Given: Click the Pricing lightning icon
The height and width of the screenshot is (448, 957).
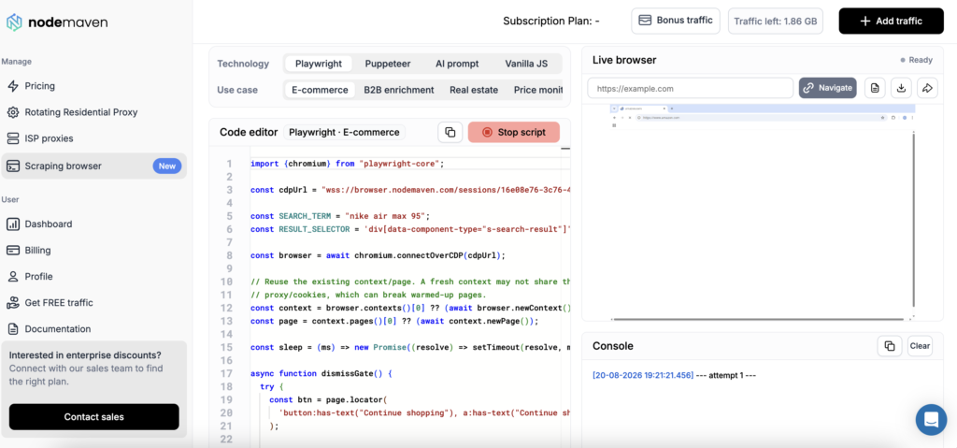Looking at the screenshot, I should [x=13, y=86].
